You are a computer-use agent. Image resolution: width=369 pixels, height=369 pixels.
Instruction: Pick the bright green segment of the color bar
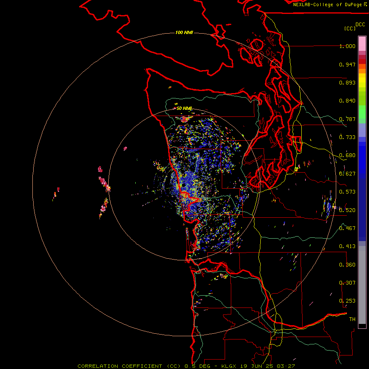click(362, 112)
